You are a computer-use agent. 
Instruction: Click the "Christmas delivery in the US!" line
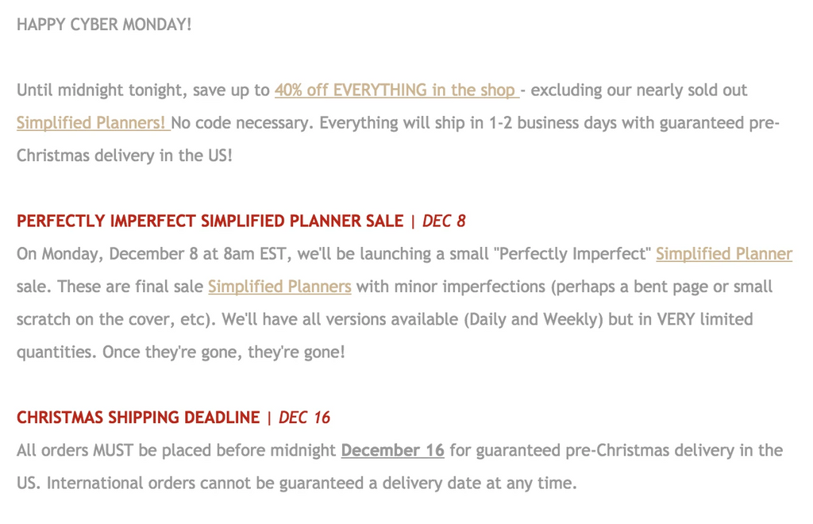125,156
